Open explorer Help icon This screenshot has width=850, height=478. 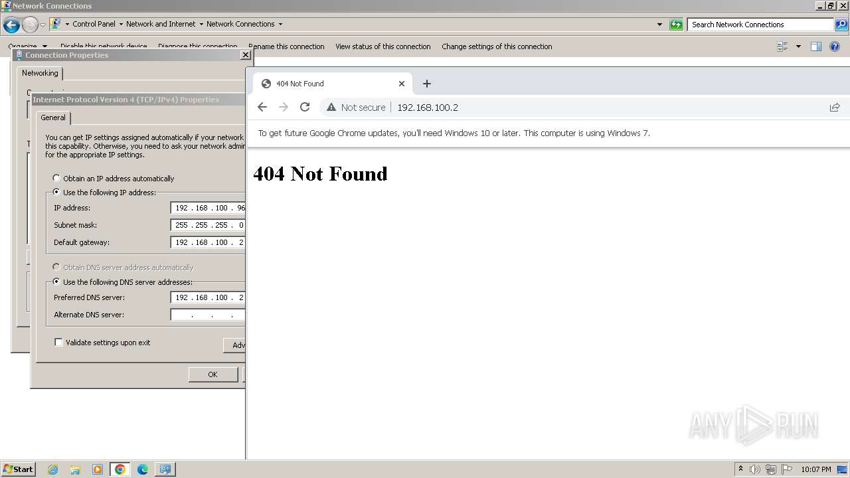(835, 46)
